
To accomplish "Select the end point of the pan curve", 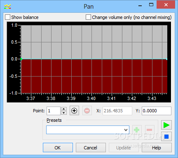I will click(x=167, y=59).
